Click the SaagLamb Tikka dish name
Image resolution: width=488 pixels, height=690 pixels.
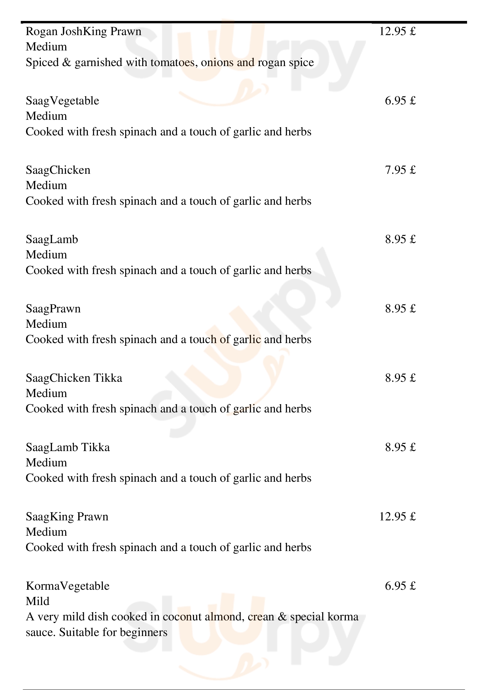pos(68,448)
